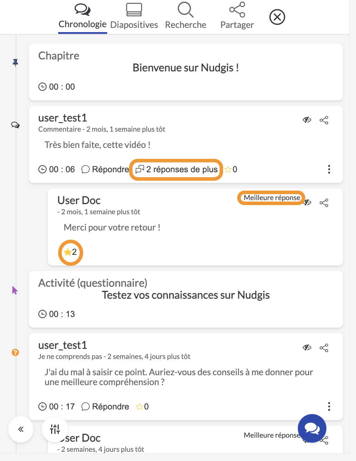This screenshot has width=356, height=461.
Task: Click share icon on 'Je ne comprends pas' comment
Action: click(324, 348)
